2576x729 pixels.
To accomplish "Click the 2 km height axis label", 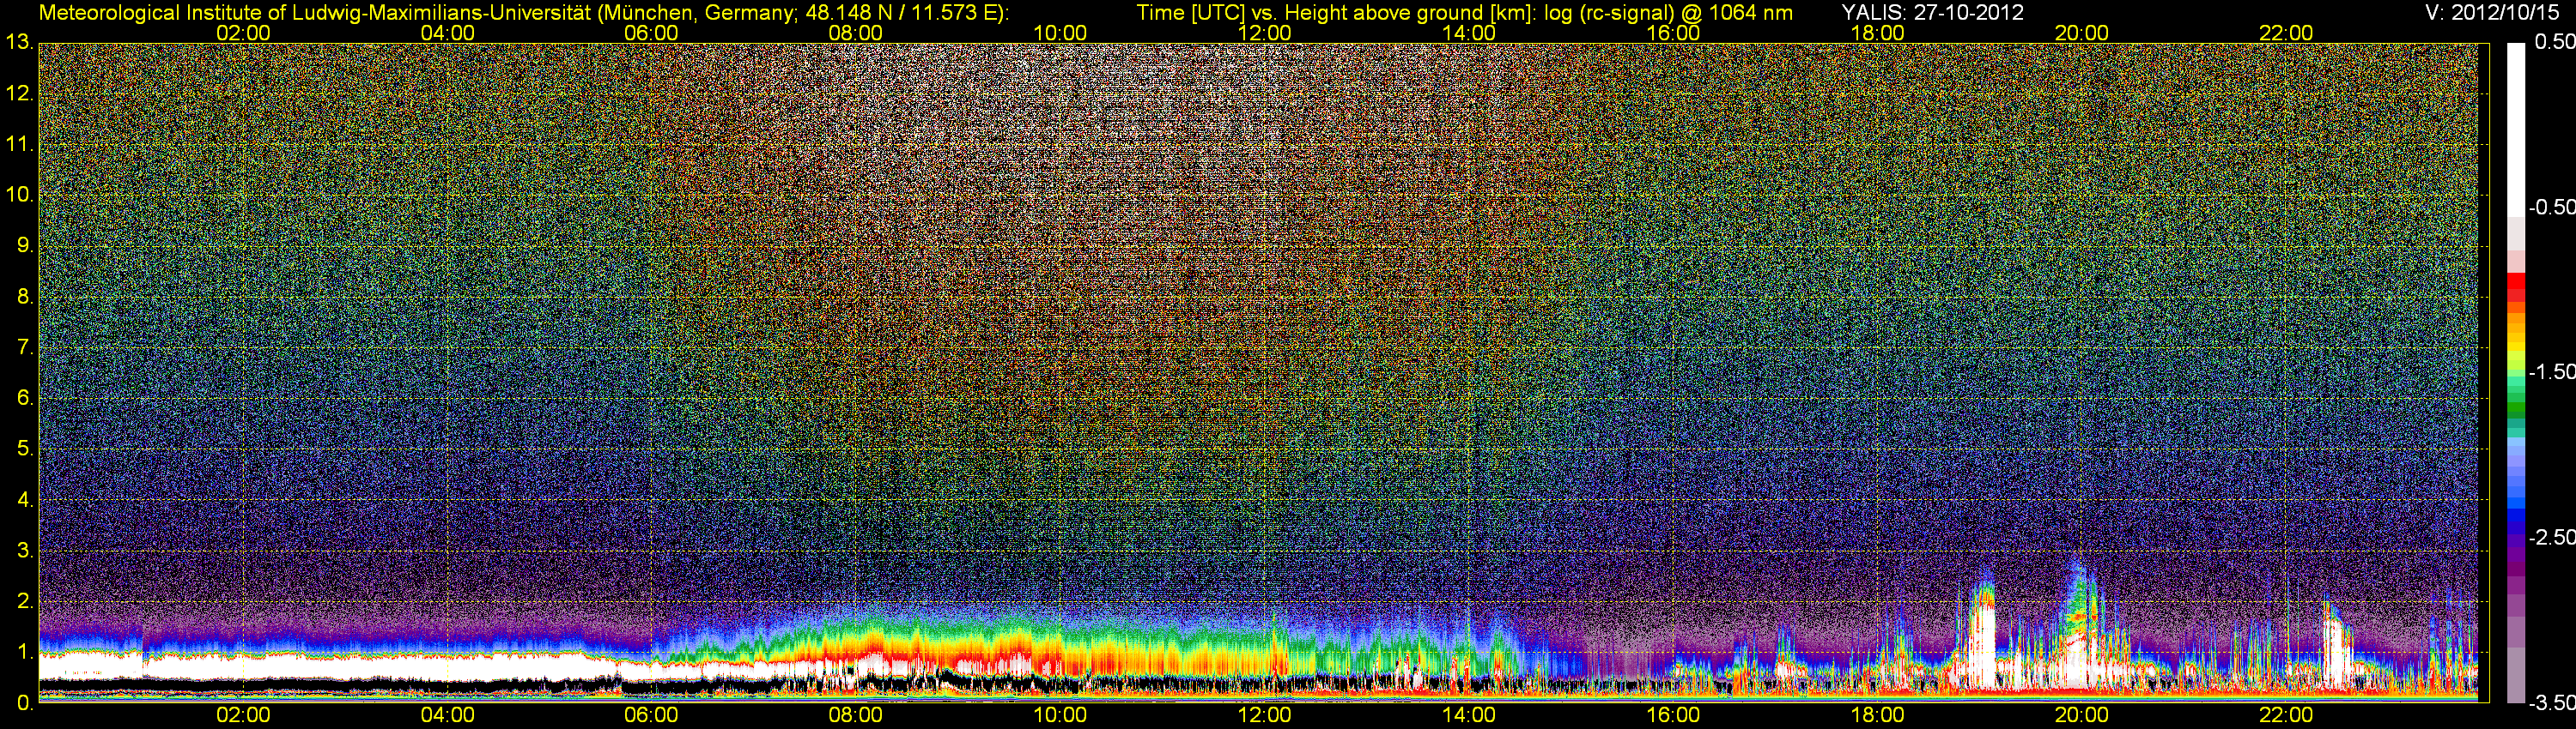I will [24, 601].
